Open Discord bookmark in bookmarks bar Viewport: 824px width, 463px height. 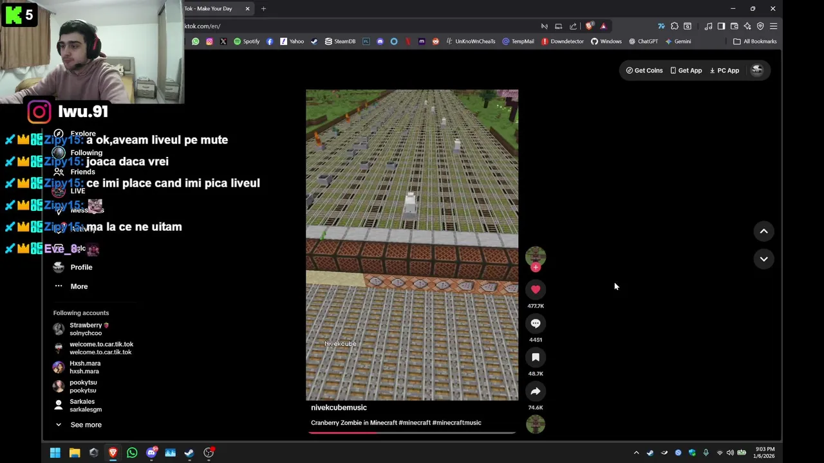pyautogui.click(x=380, y=41)
